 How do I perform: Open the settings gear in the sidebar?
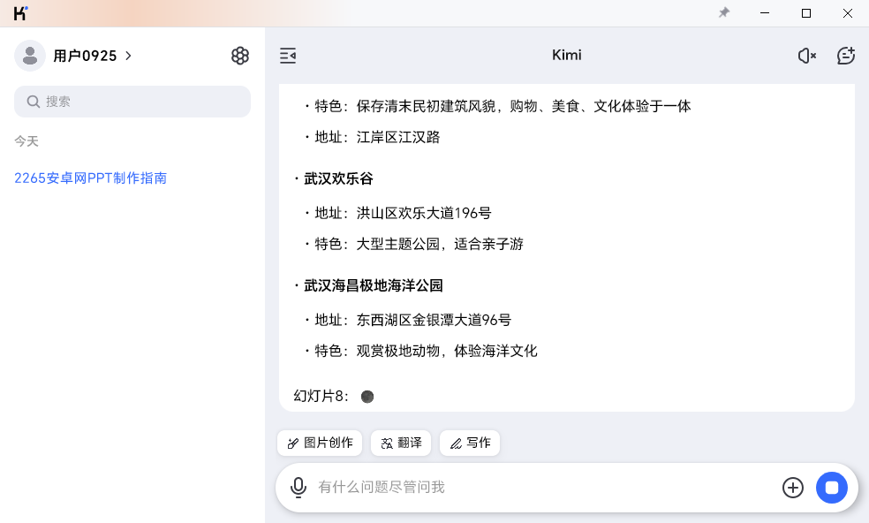click(x=240, y=55)
